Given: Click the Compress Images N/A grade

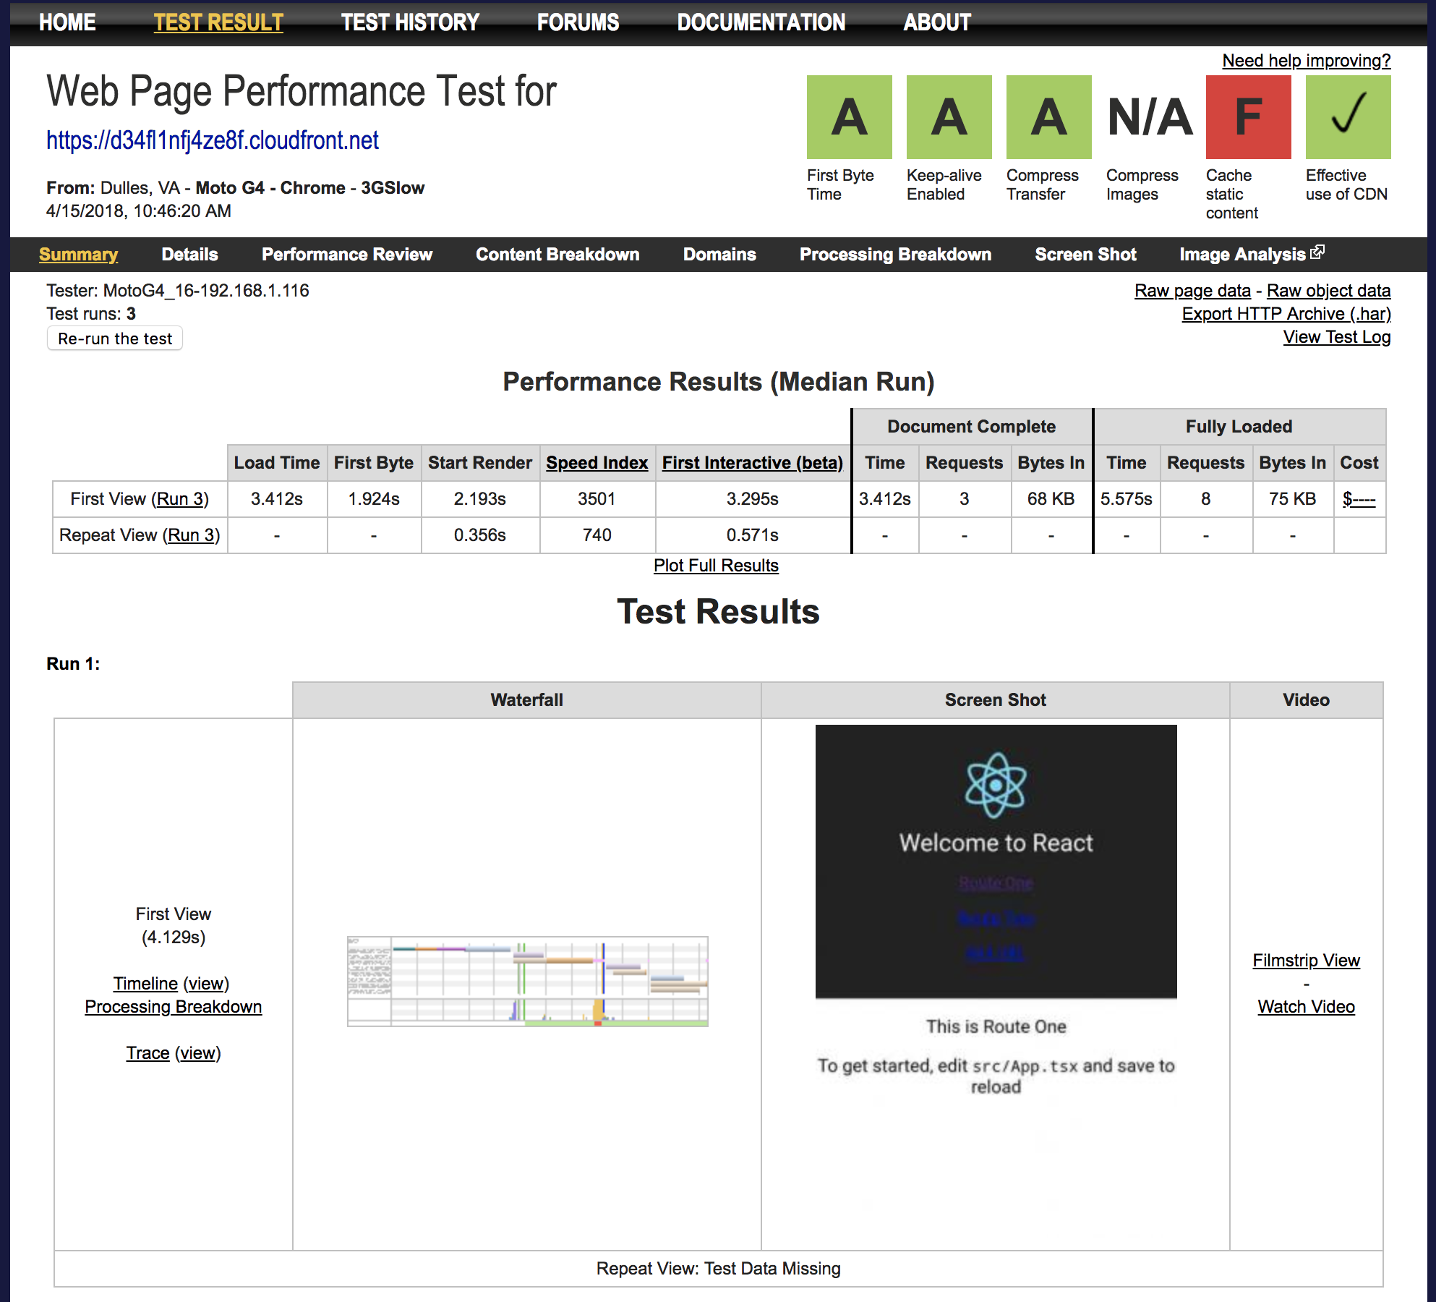Looking at the screenshot, I should coord(1150,117).
